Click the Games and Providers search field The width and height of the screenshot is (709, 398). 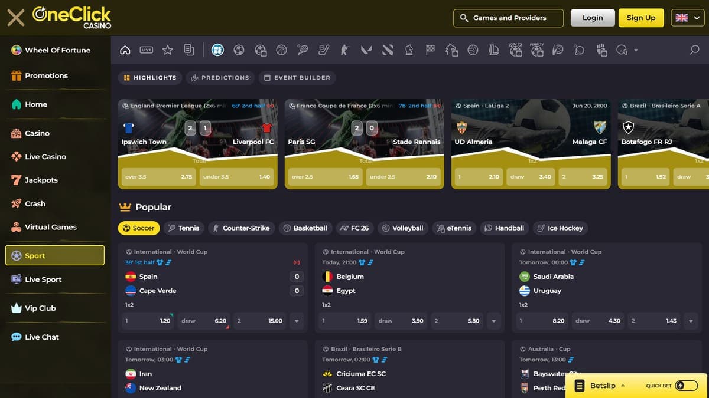[508, 18]
